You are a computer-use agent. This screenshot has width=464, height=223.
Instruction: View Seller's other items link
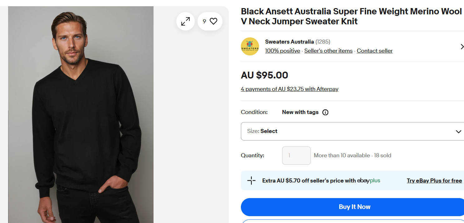[328, 51]
